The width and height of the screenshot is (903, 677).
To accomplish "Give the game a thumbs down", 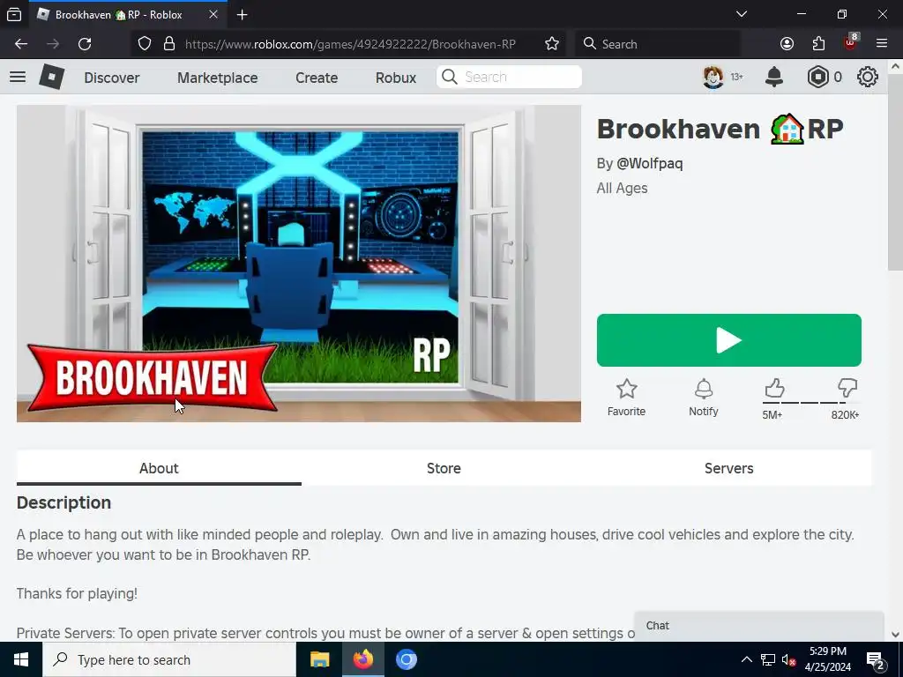I will 847,388.
